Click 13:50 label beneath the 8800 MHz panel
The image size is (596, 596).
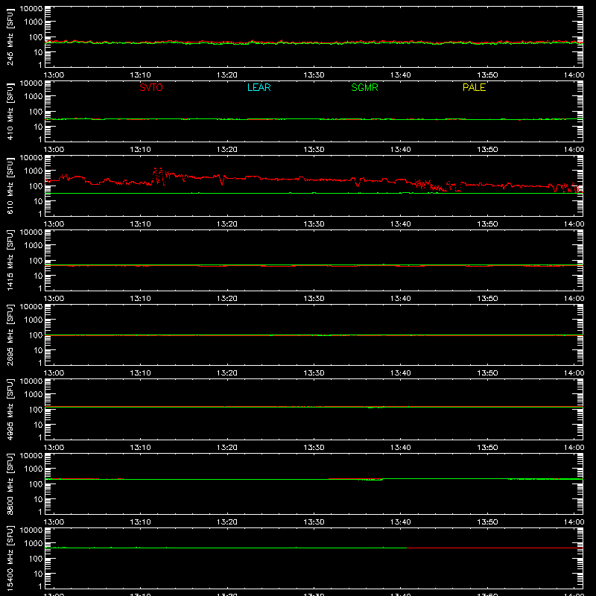[x=487, y=522]
